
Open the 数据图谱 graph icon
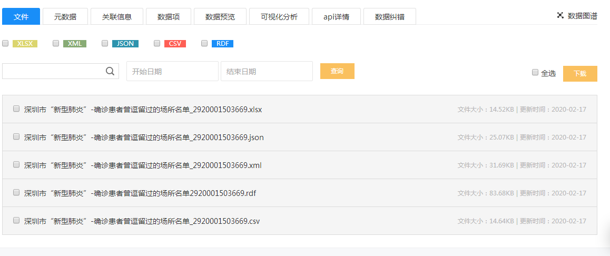point(560,15)
